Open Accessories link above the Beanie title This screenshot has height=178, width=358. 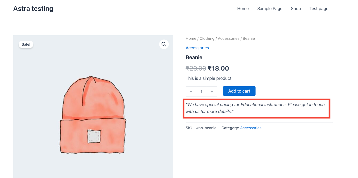pos(197,48)
